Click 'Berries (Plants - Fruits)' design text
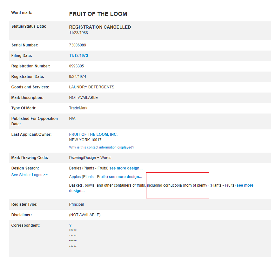 click(89, 168)
